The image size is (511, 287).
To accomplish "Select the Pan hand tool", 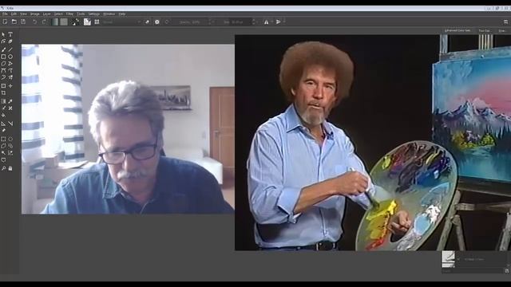I will point(10,168).
